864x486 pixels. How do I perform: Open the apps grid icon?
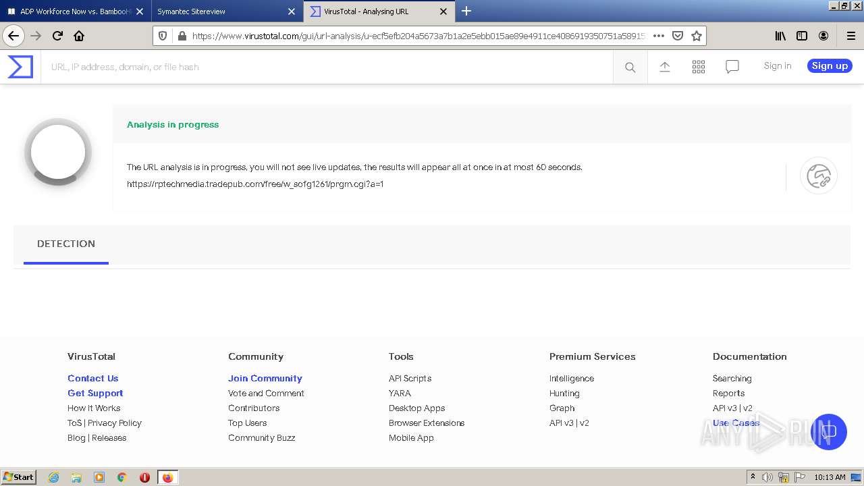pyautogui.click(x=699, y=67)
